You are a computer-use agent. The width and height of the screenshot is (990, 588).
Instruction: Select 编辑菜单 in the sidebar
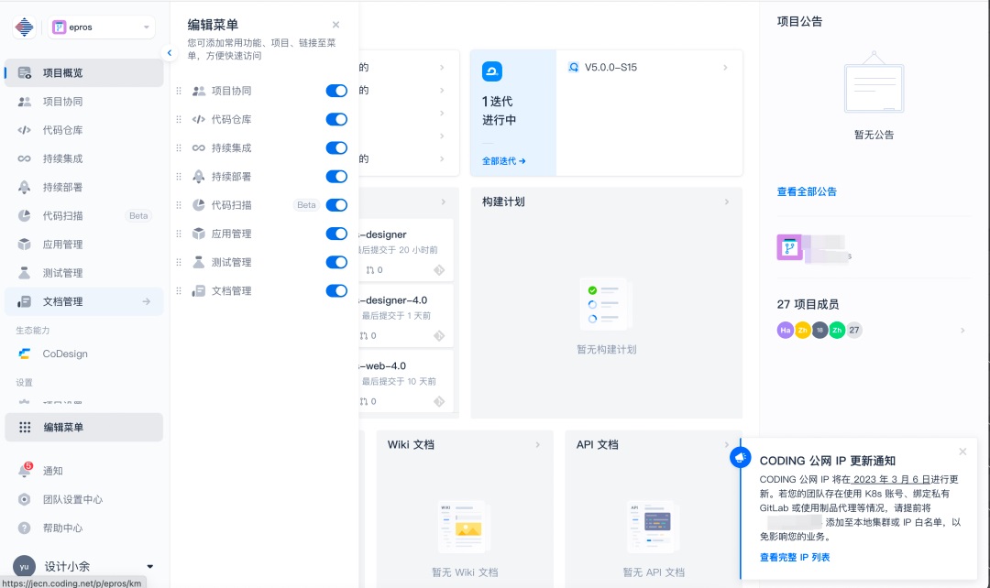pyautogui.click(x=84, y=427)
